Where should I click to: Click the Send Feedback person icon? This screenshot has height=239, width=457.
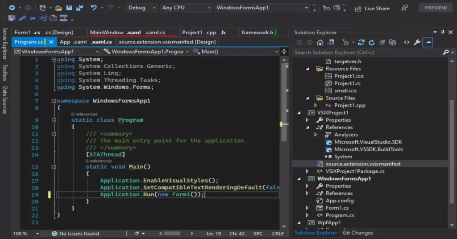point(404,8)
